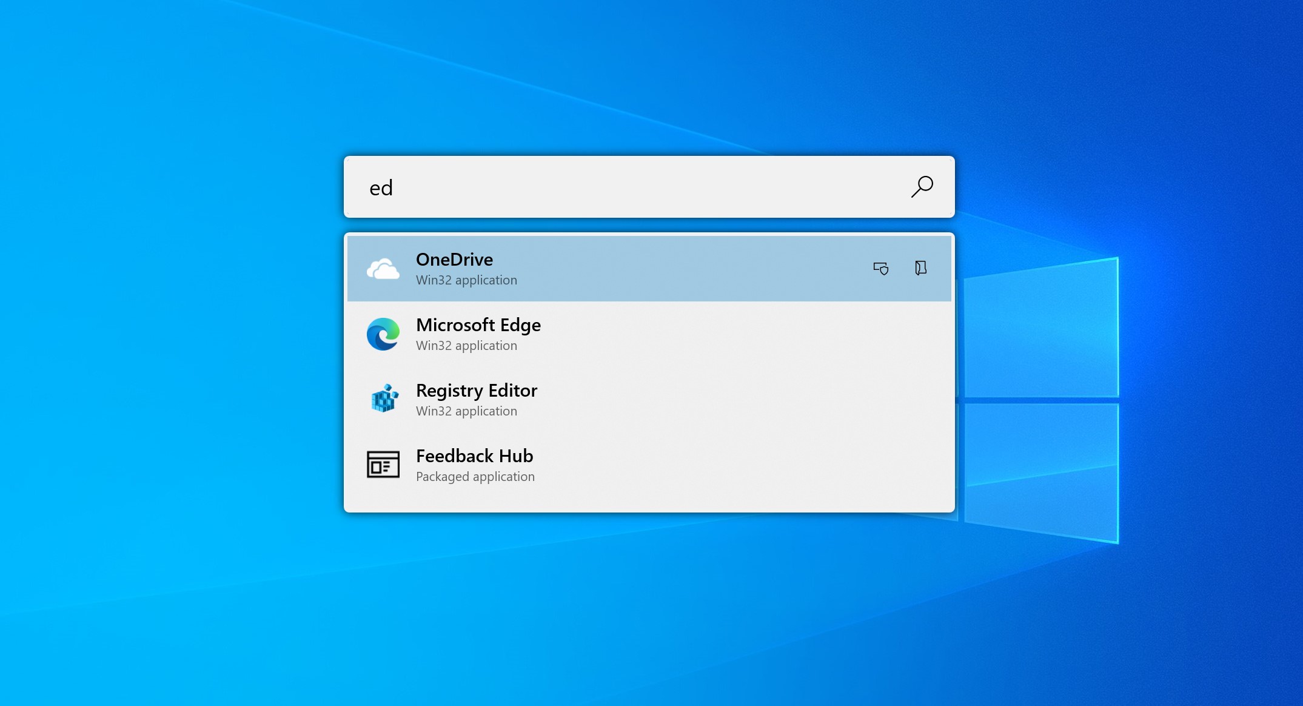The image size is (1303, 706).
Task: Click the Feedback Hub icon
Action: tap(383, 465)
